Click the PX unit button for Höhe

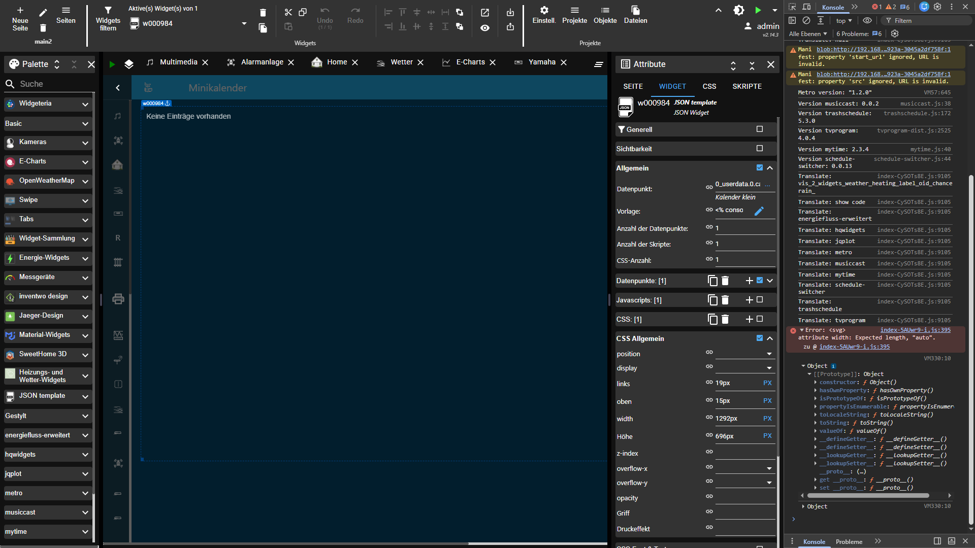coord(767,436)
